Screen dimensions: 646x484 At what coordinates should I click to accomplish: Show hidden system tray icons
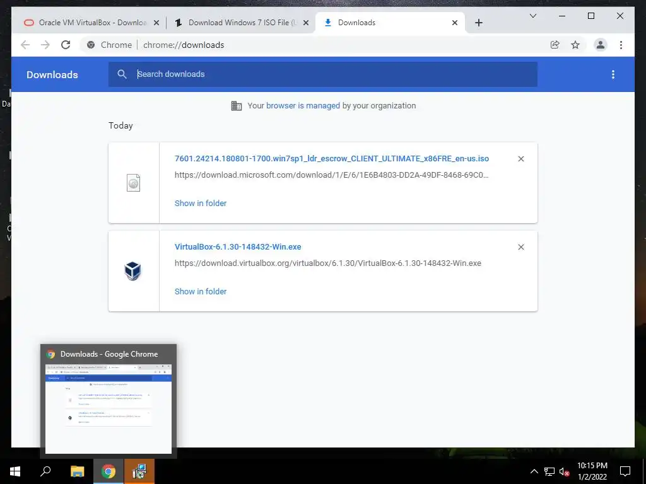[534, 471]
